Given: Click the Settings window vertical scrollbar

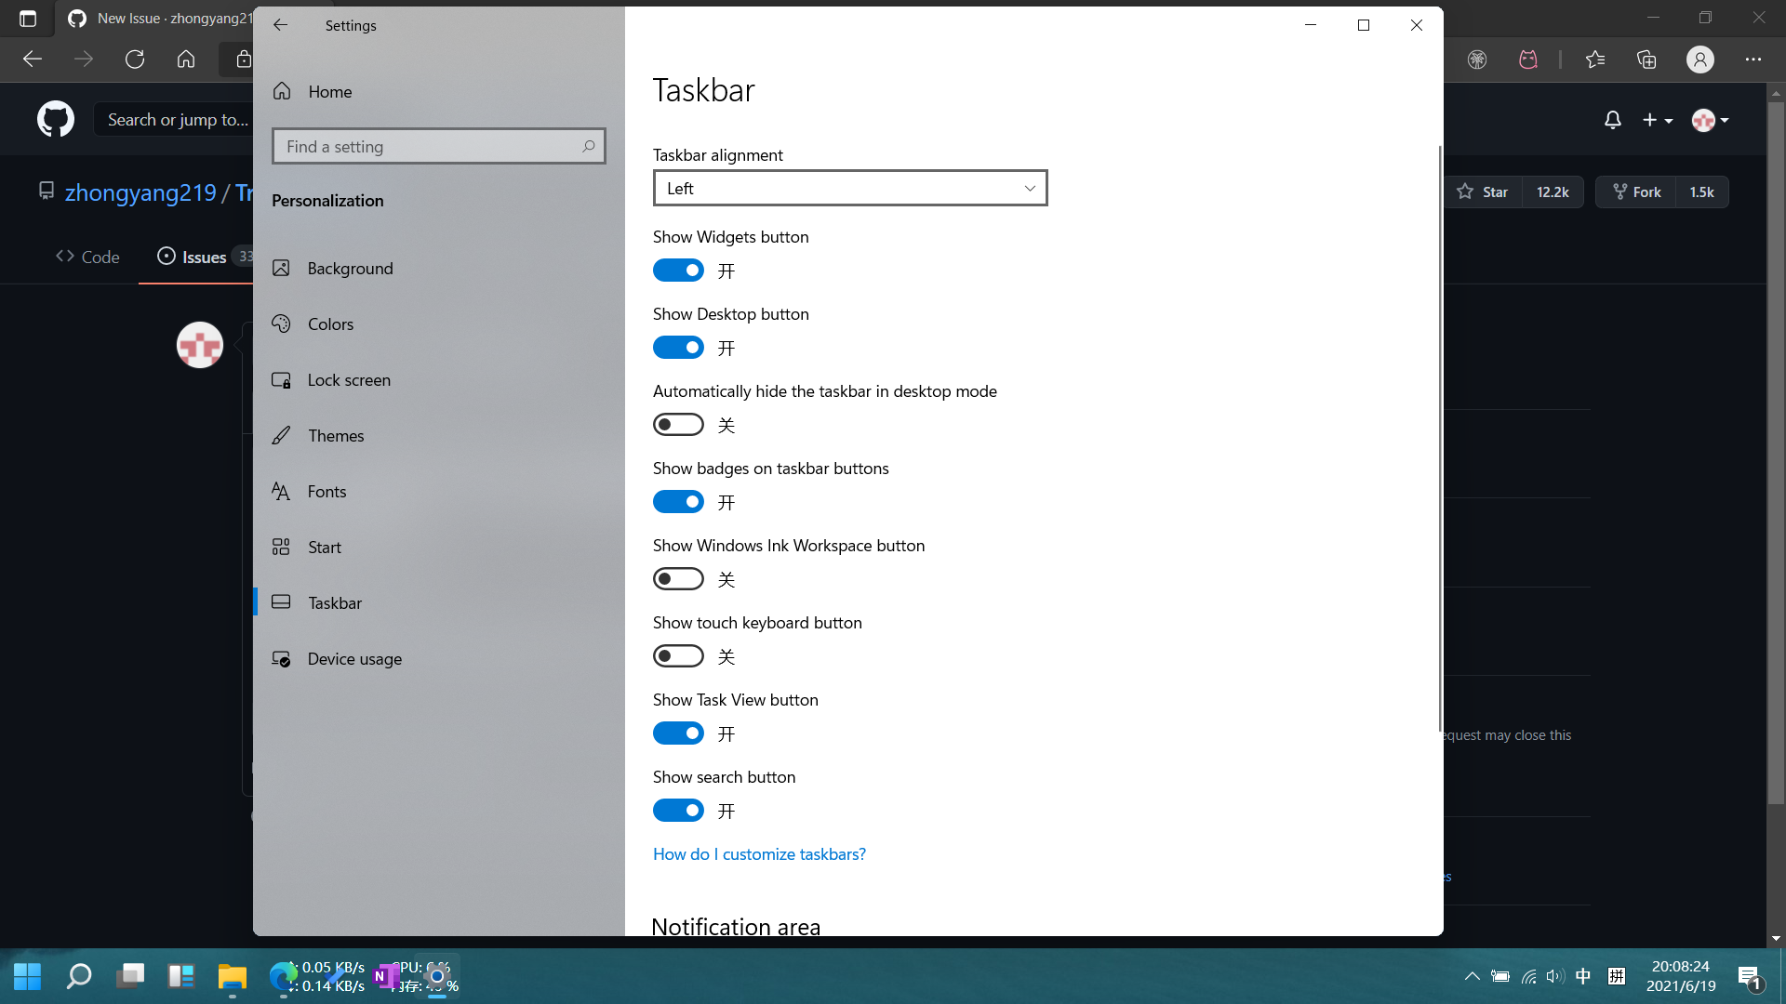Looking at the screenshot, I should 1440,437.
